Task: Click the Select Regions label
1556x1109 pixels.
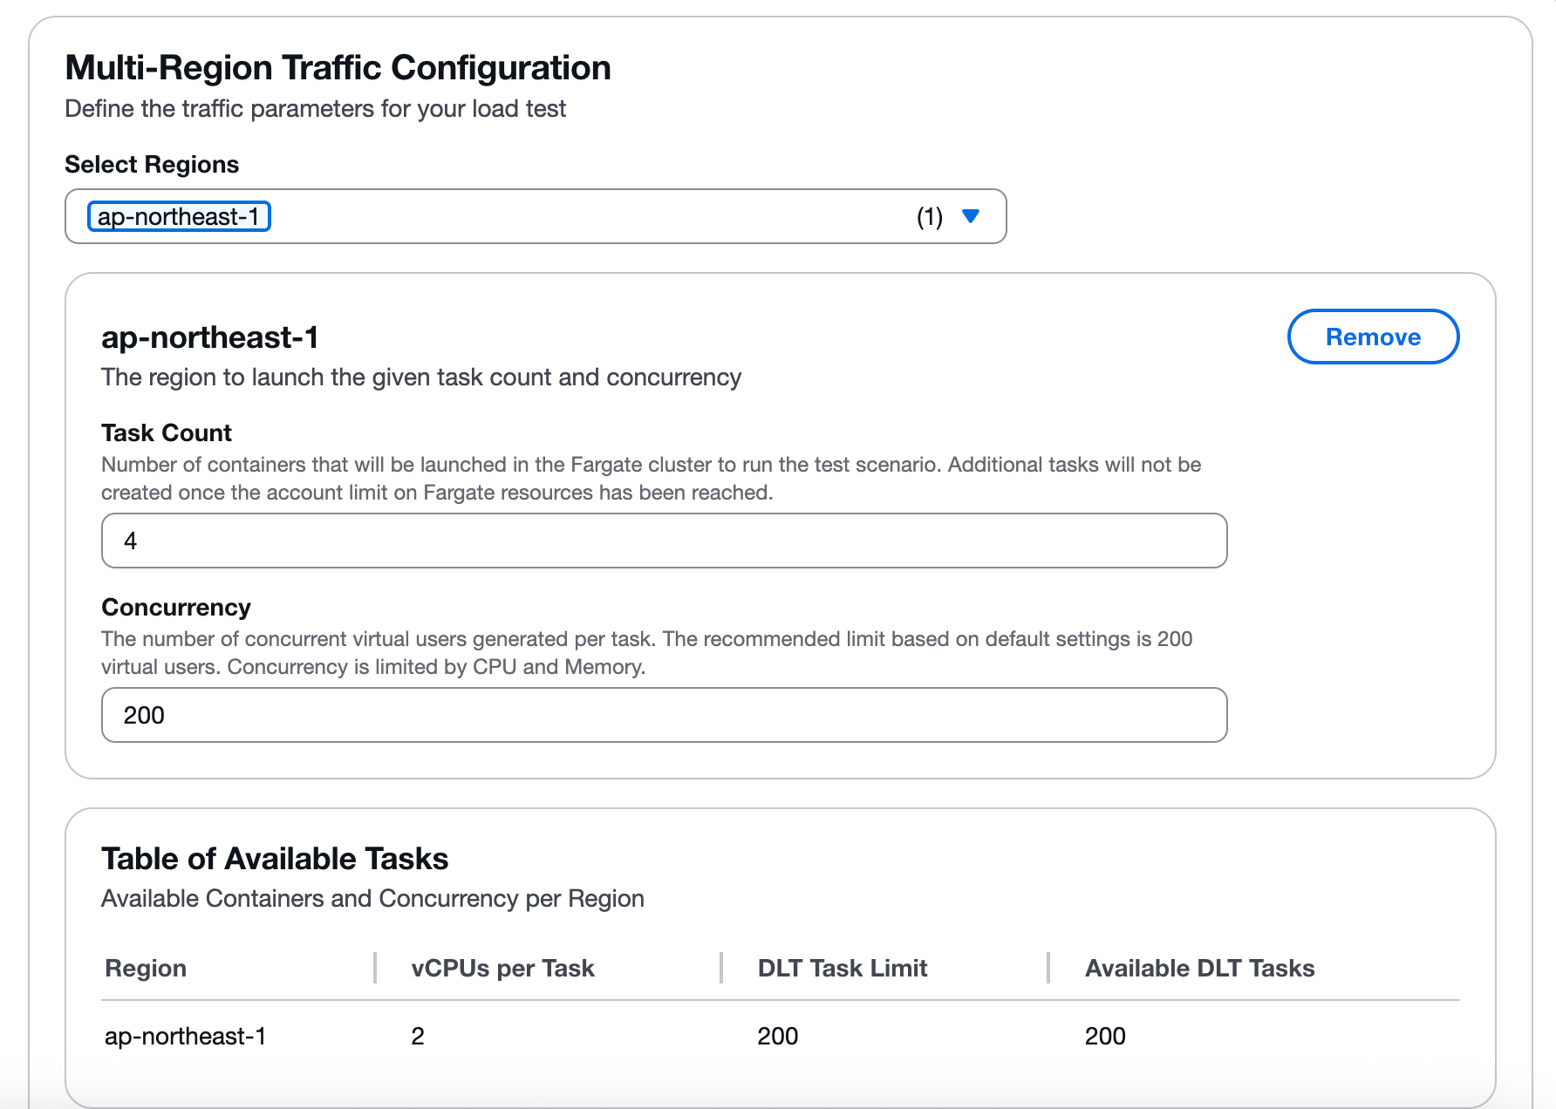Action: tap(152, 164)
